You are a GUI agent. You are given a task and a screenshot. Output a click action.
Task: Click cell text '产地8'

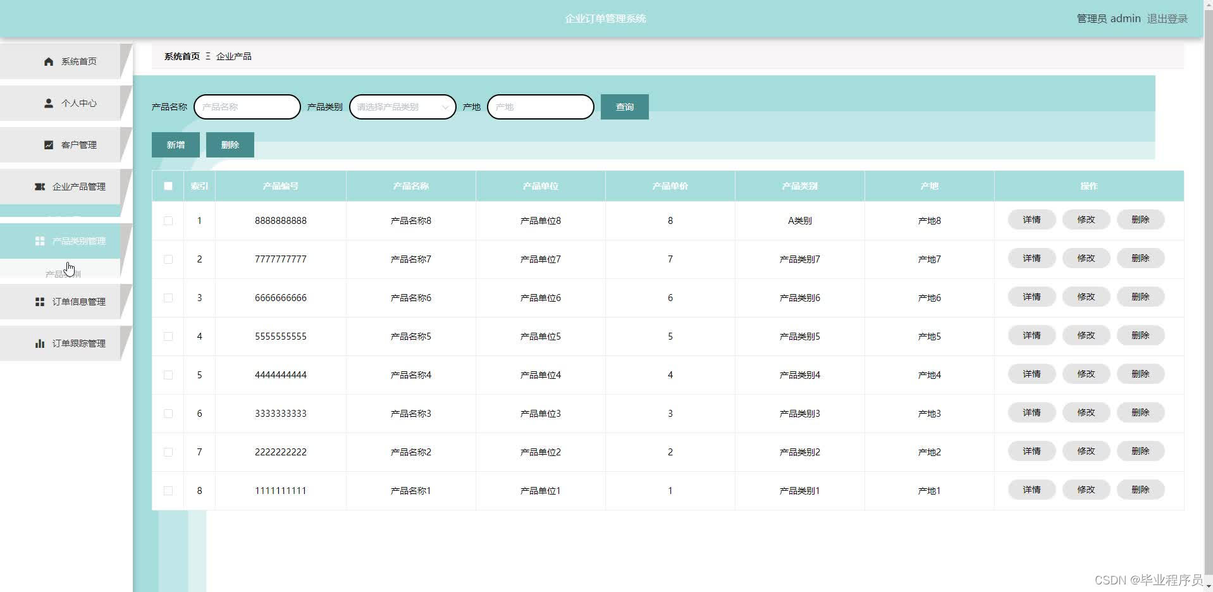click(930, 221)
